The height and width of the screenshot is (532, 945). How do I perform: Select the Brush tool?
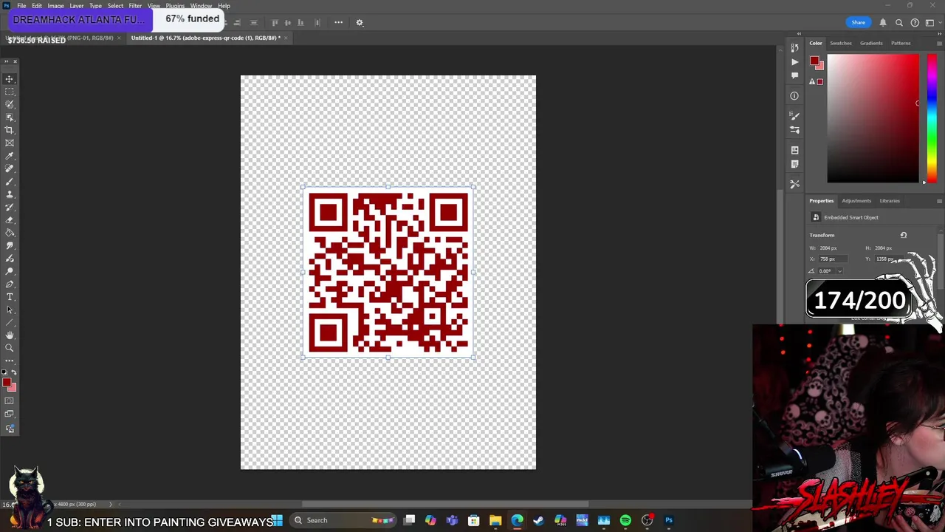point(10,182)
